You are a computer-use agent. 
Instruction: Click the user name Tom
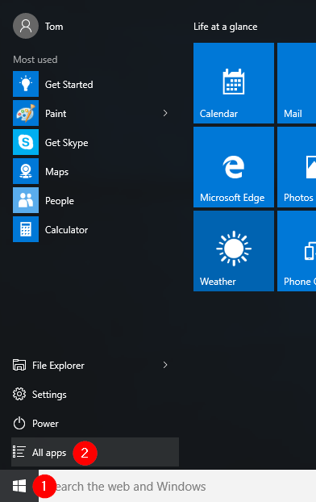pos(54,27)
